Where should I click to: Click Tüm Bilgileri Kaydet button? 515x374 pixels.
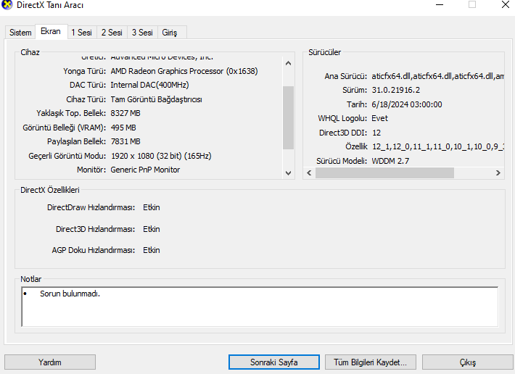[x=371, y=362]
